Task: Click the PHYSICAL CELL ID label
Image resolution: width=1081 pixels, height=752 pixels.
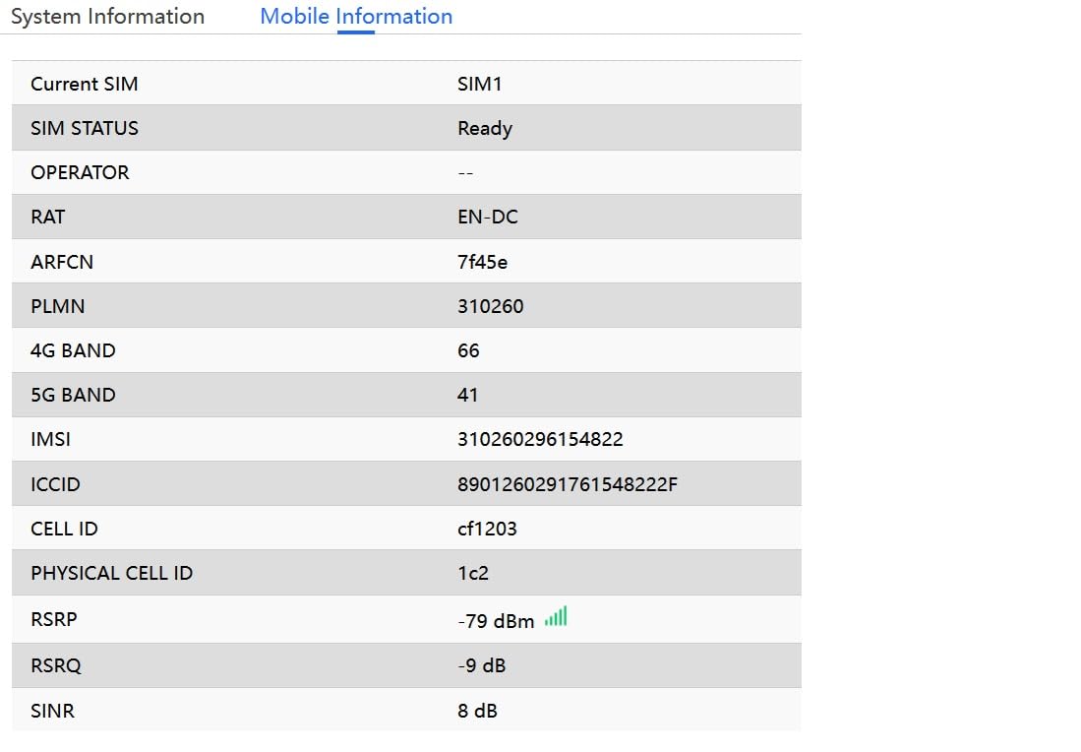Action: coord(112,573)
